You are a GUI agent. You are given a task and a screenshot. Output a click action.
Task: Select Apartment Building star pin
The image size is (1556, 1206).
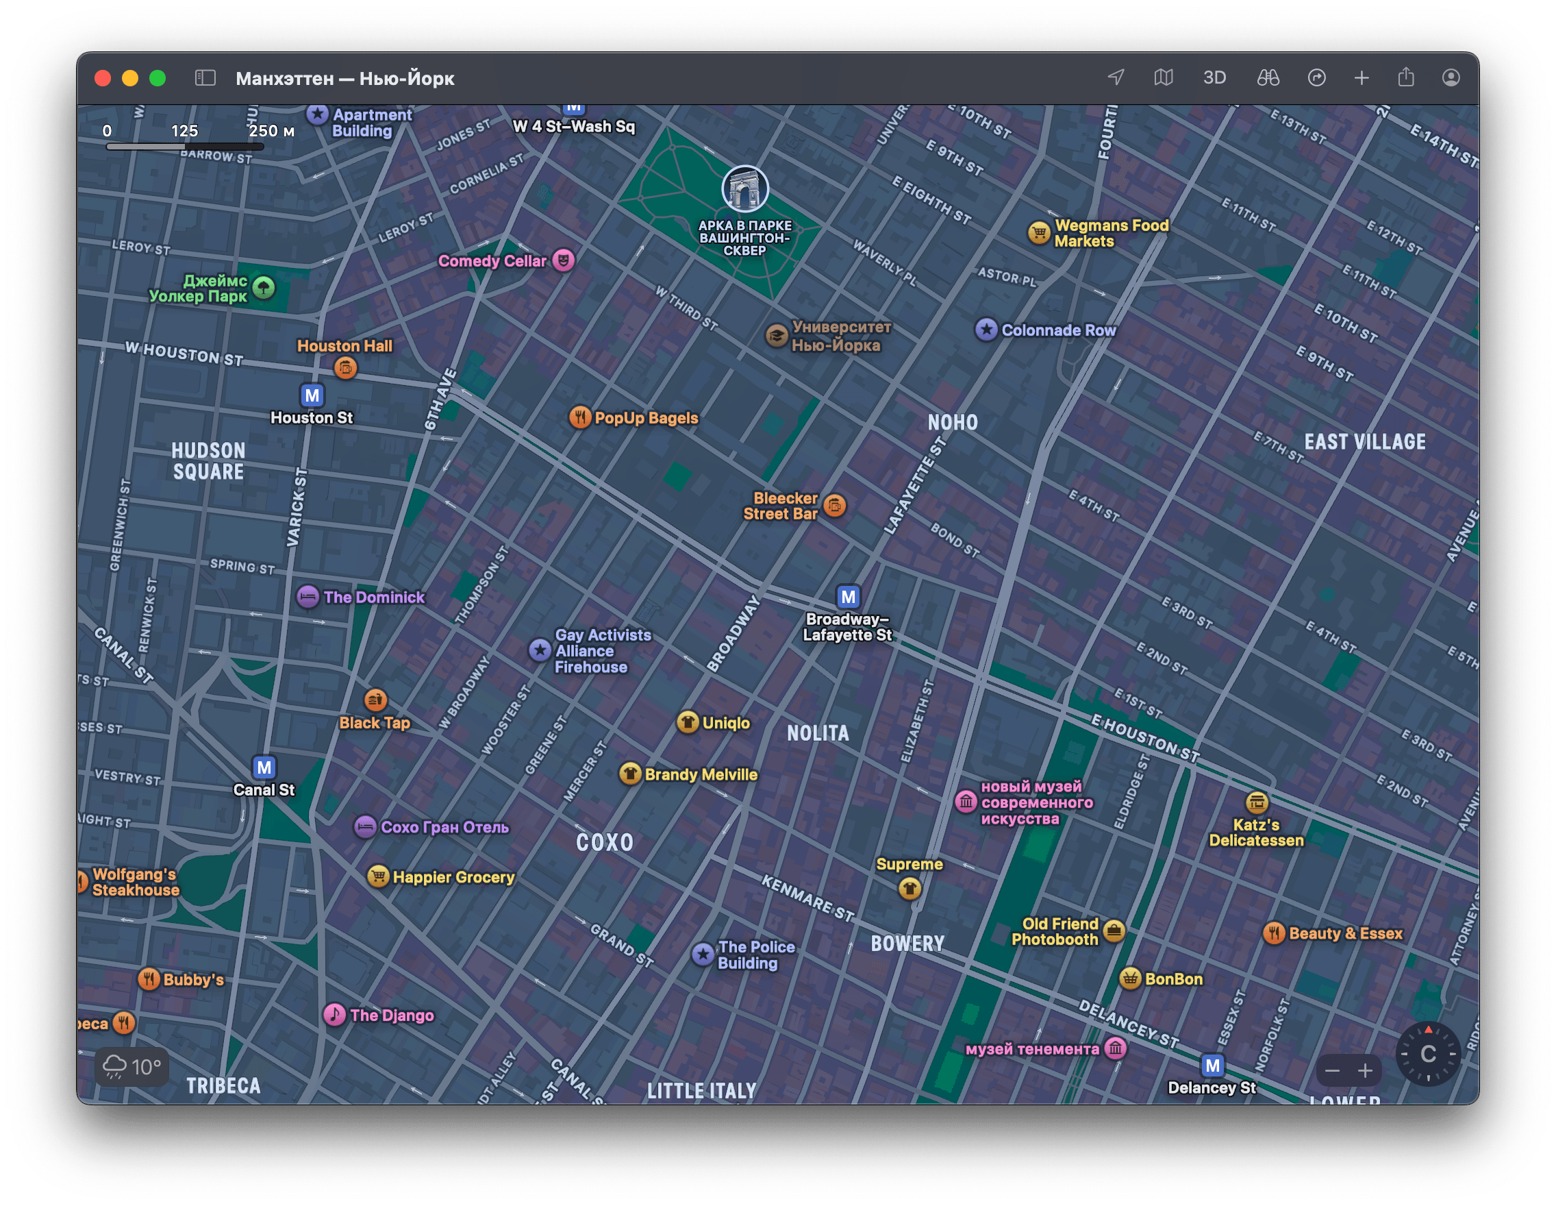(317, 114)
